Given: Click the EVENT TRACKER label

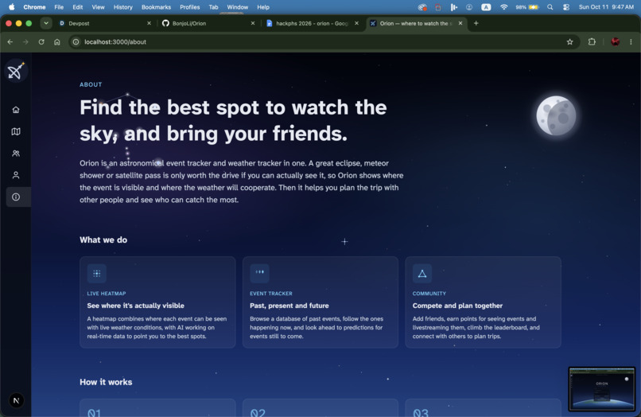Looking at the screenshot, I should [271, 294].
